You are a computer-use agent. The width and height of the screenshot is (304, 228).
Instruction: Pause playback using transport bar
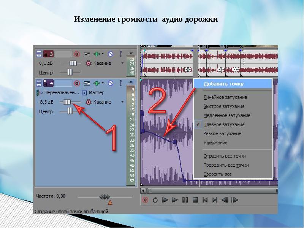point(185,199)
